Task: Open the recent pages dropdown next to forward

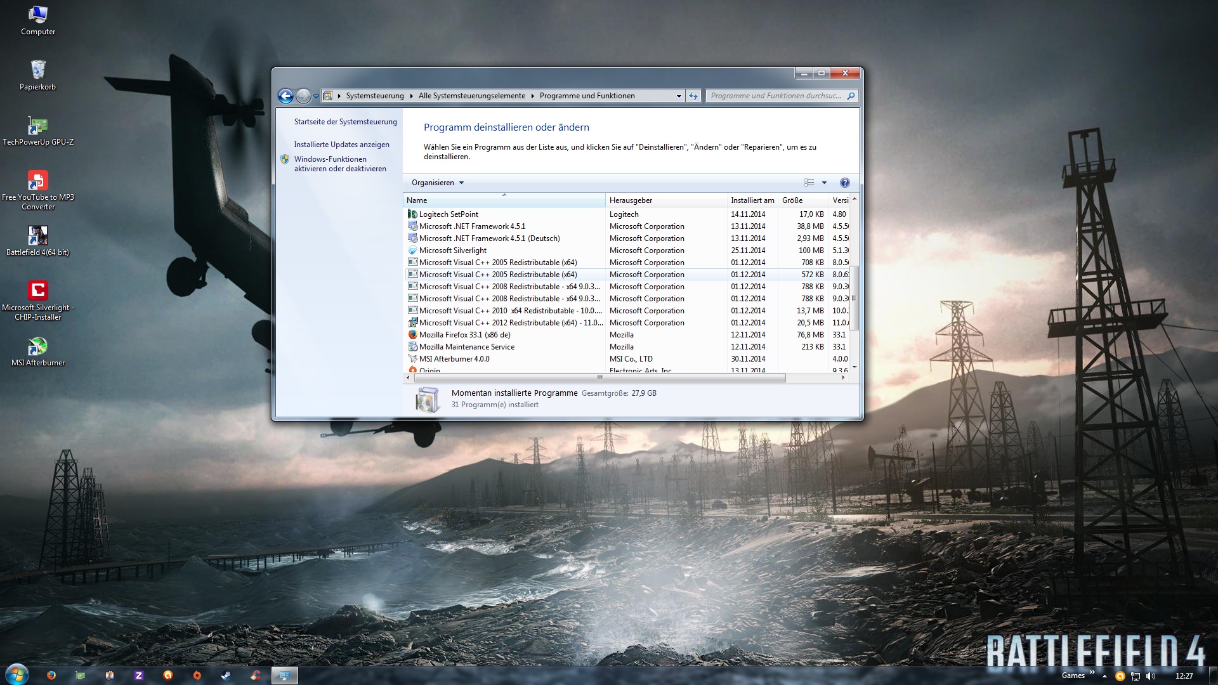Action: (316, 96)
